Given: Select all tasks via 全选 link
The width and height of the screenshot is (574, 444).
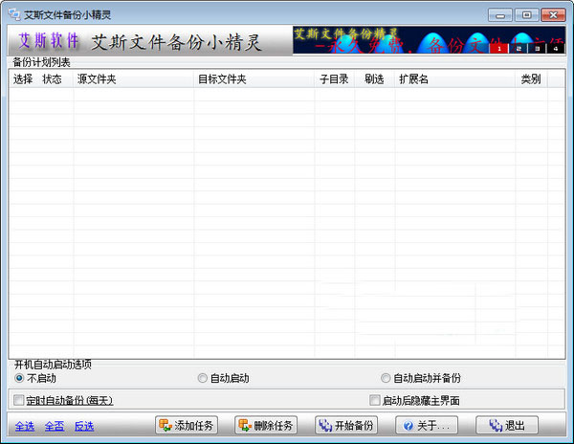Looking at the screenshot, I should pyautogui.click(x=25, y=426).
